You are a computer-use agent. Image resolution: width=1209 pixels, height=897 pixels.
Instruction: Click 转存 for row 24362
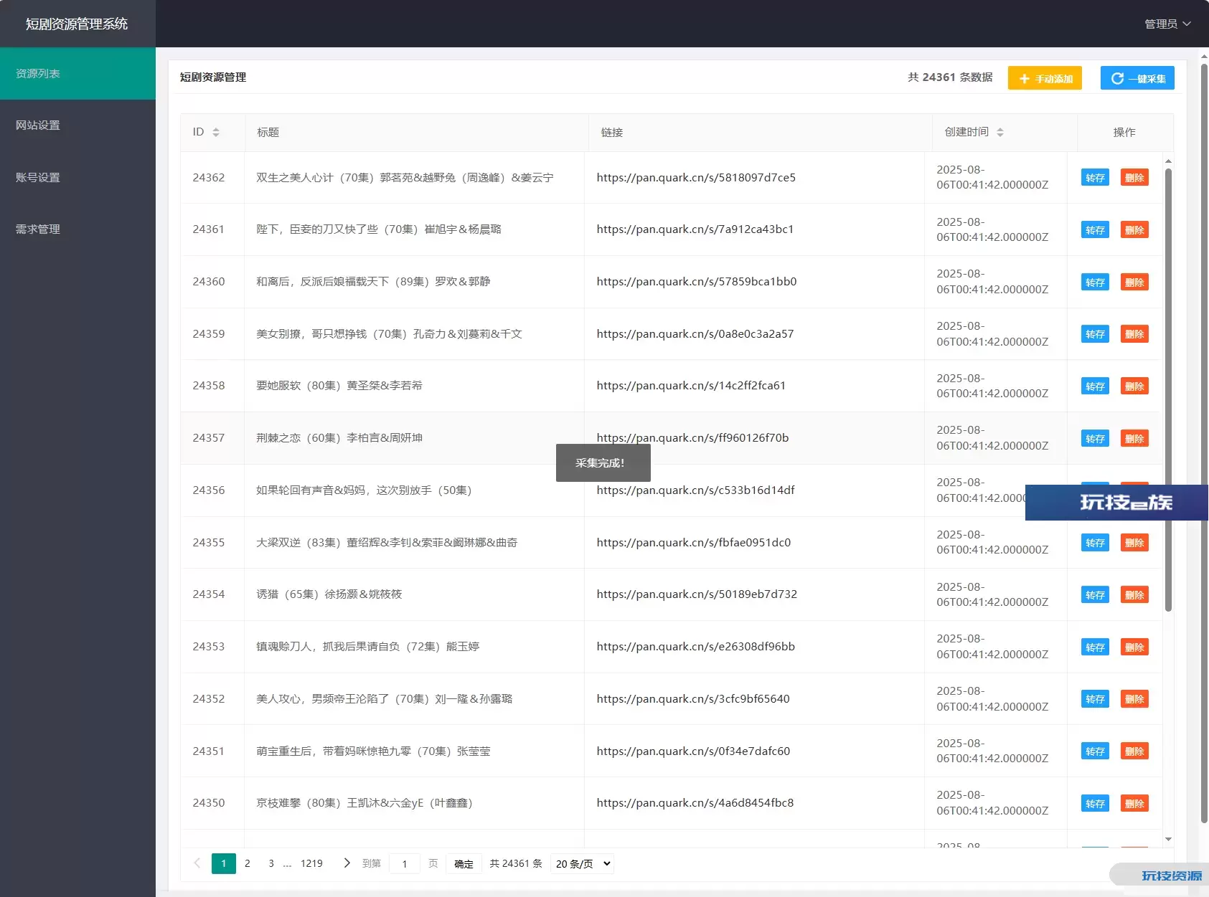pyautogui.click(x=1095, y=178)
